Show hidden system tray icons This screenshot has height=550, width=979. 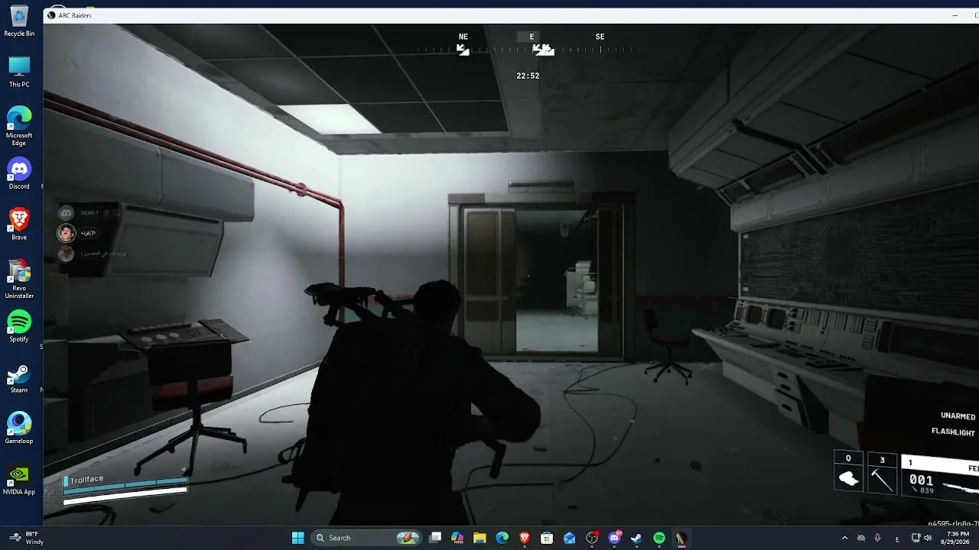click(x=844, y=538)
